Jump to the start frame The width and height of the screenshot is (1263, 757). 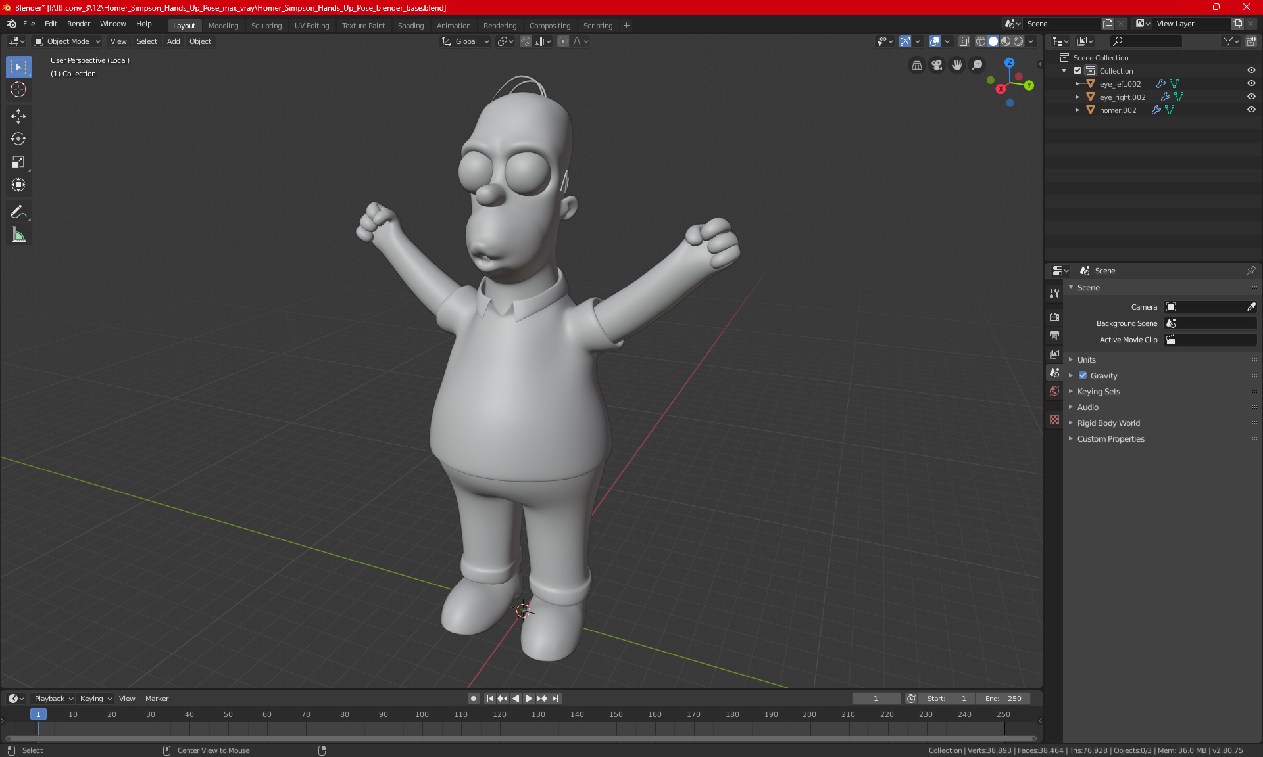(x=489, y=699)
